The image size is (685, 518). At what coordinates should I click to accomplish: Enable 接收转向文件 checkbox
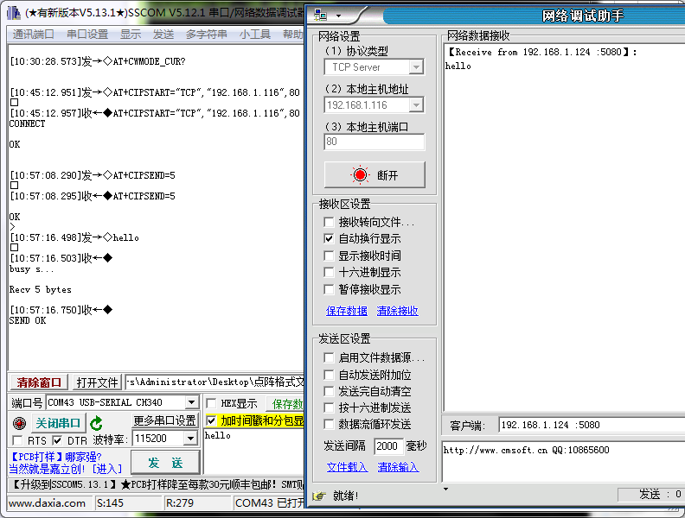(329, 223)
